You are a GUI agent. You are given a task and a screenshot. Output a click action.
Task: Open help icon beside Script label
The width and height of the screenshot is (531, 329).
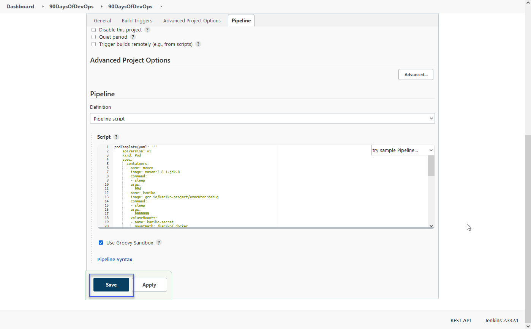click(x=116, y=137)
